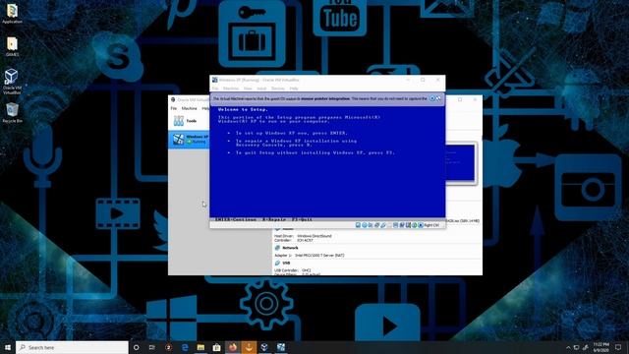Open Task View from the taskbar
The image size is (629, 354).
click(x=152, y=347)
